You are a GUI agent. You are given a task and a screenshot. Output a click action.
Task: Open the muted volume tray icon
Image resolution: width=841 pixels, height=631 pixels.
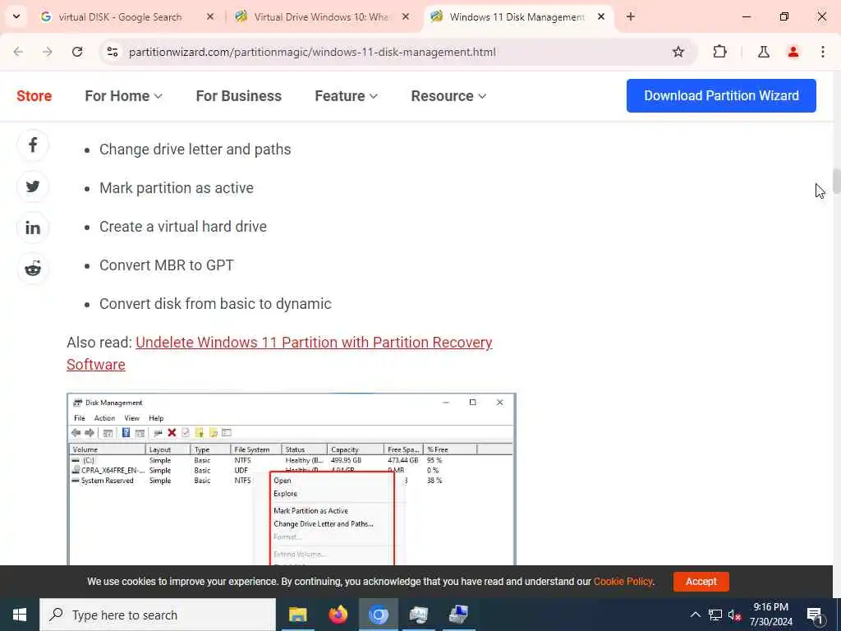point(734,615)
